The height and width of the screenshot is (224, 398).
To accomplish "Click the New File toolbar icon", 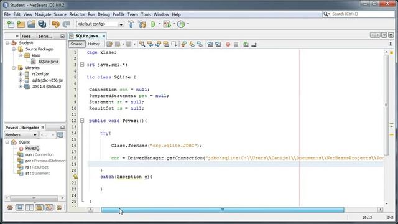I will 11,24.
